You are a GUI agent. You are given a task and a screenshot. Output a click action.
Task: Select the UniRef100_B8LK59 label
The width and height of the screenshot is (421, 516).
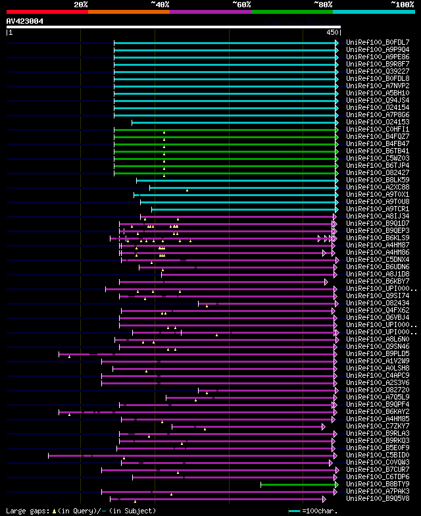tap(378, 180)
